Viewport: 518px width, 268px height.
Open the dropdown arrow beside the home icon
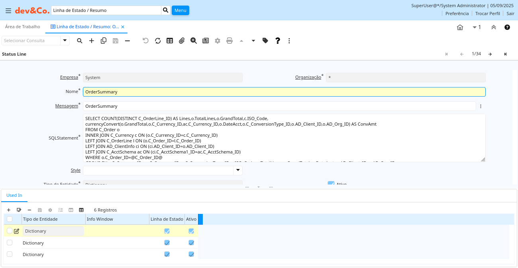click(475, 27)
